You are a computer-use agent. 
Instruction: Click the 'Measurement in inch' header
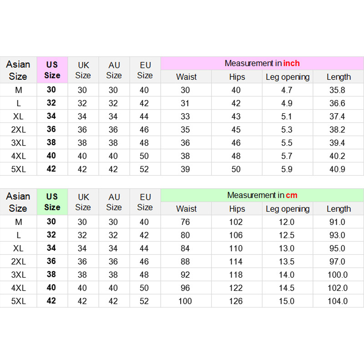[262, 63]
